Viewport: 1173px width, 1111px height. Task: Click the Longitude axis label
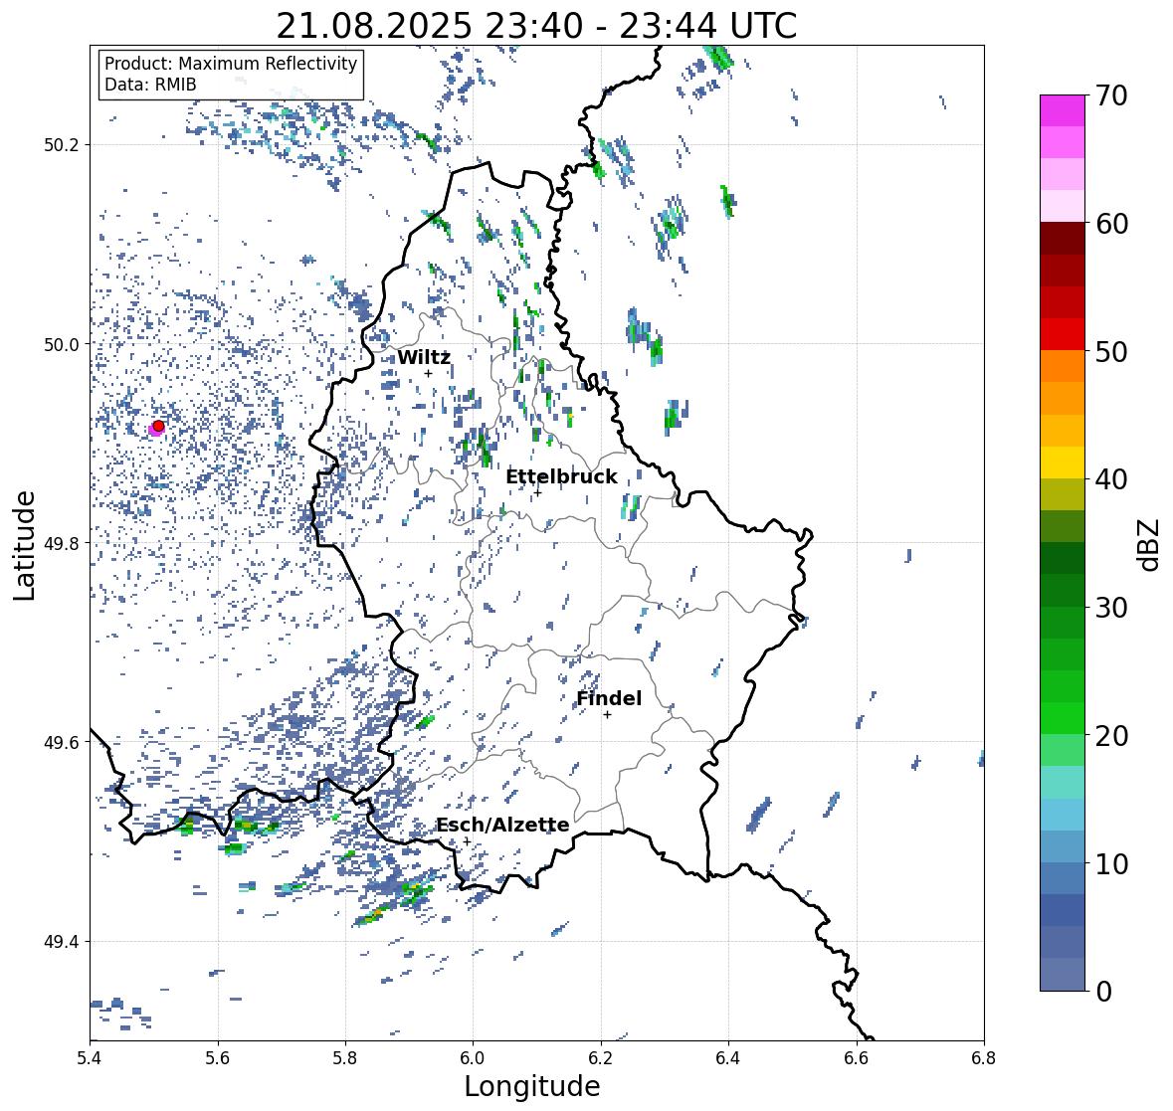[x=532, y=1086]
